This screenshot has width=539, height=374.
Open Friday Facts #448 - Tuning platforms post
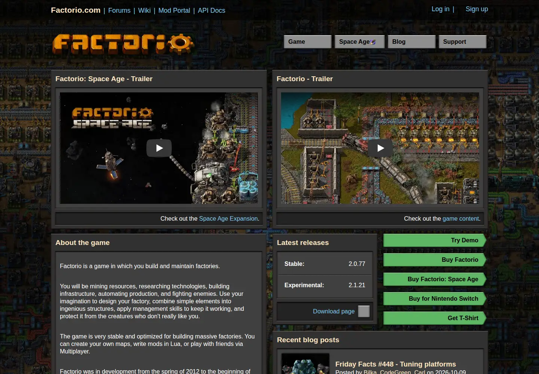[x=396, y=364]
